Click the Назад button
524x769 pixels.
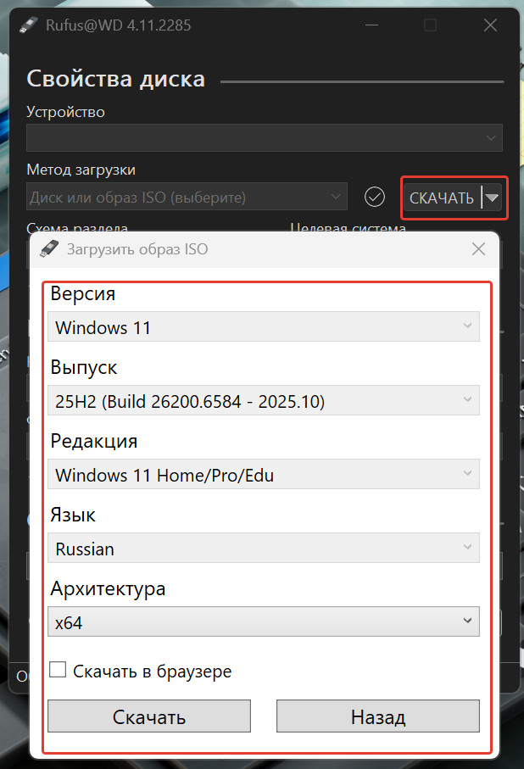(x=378, y=716)
